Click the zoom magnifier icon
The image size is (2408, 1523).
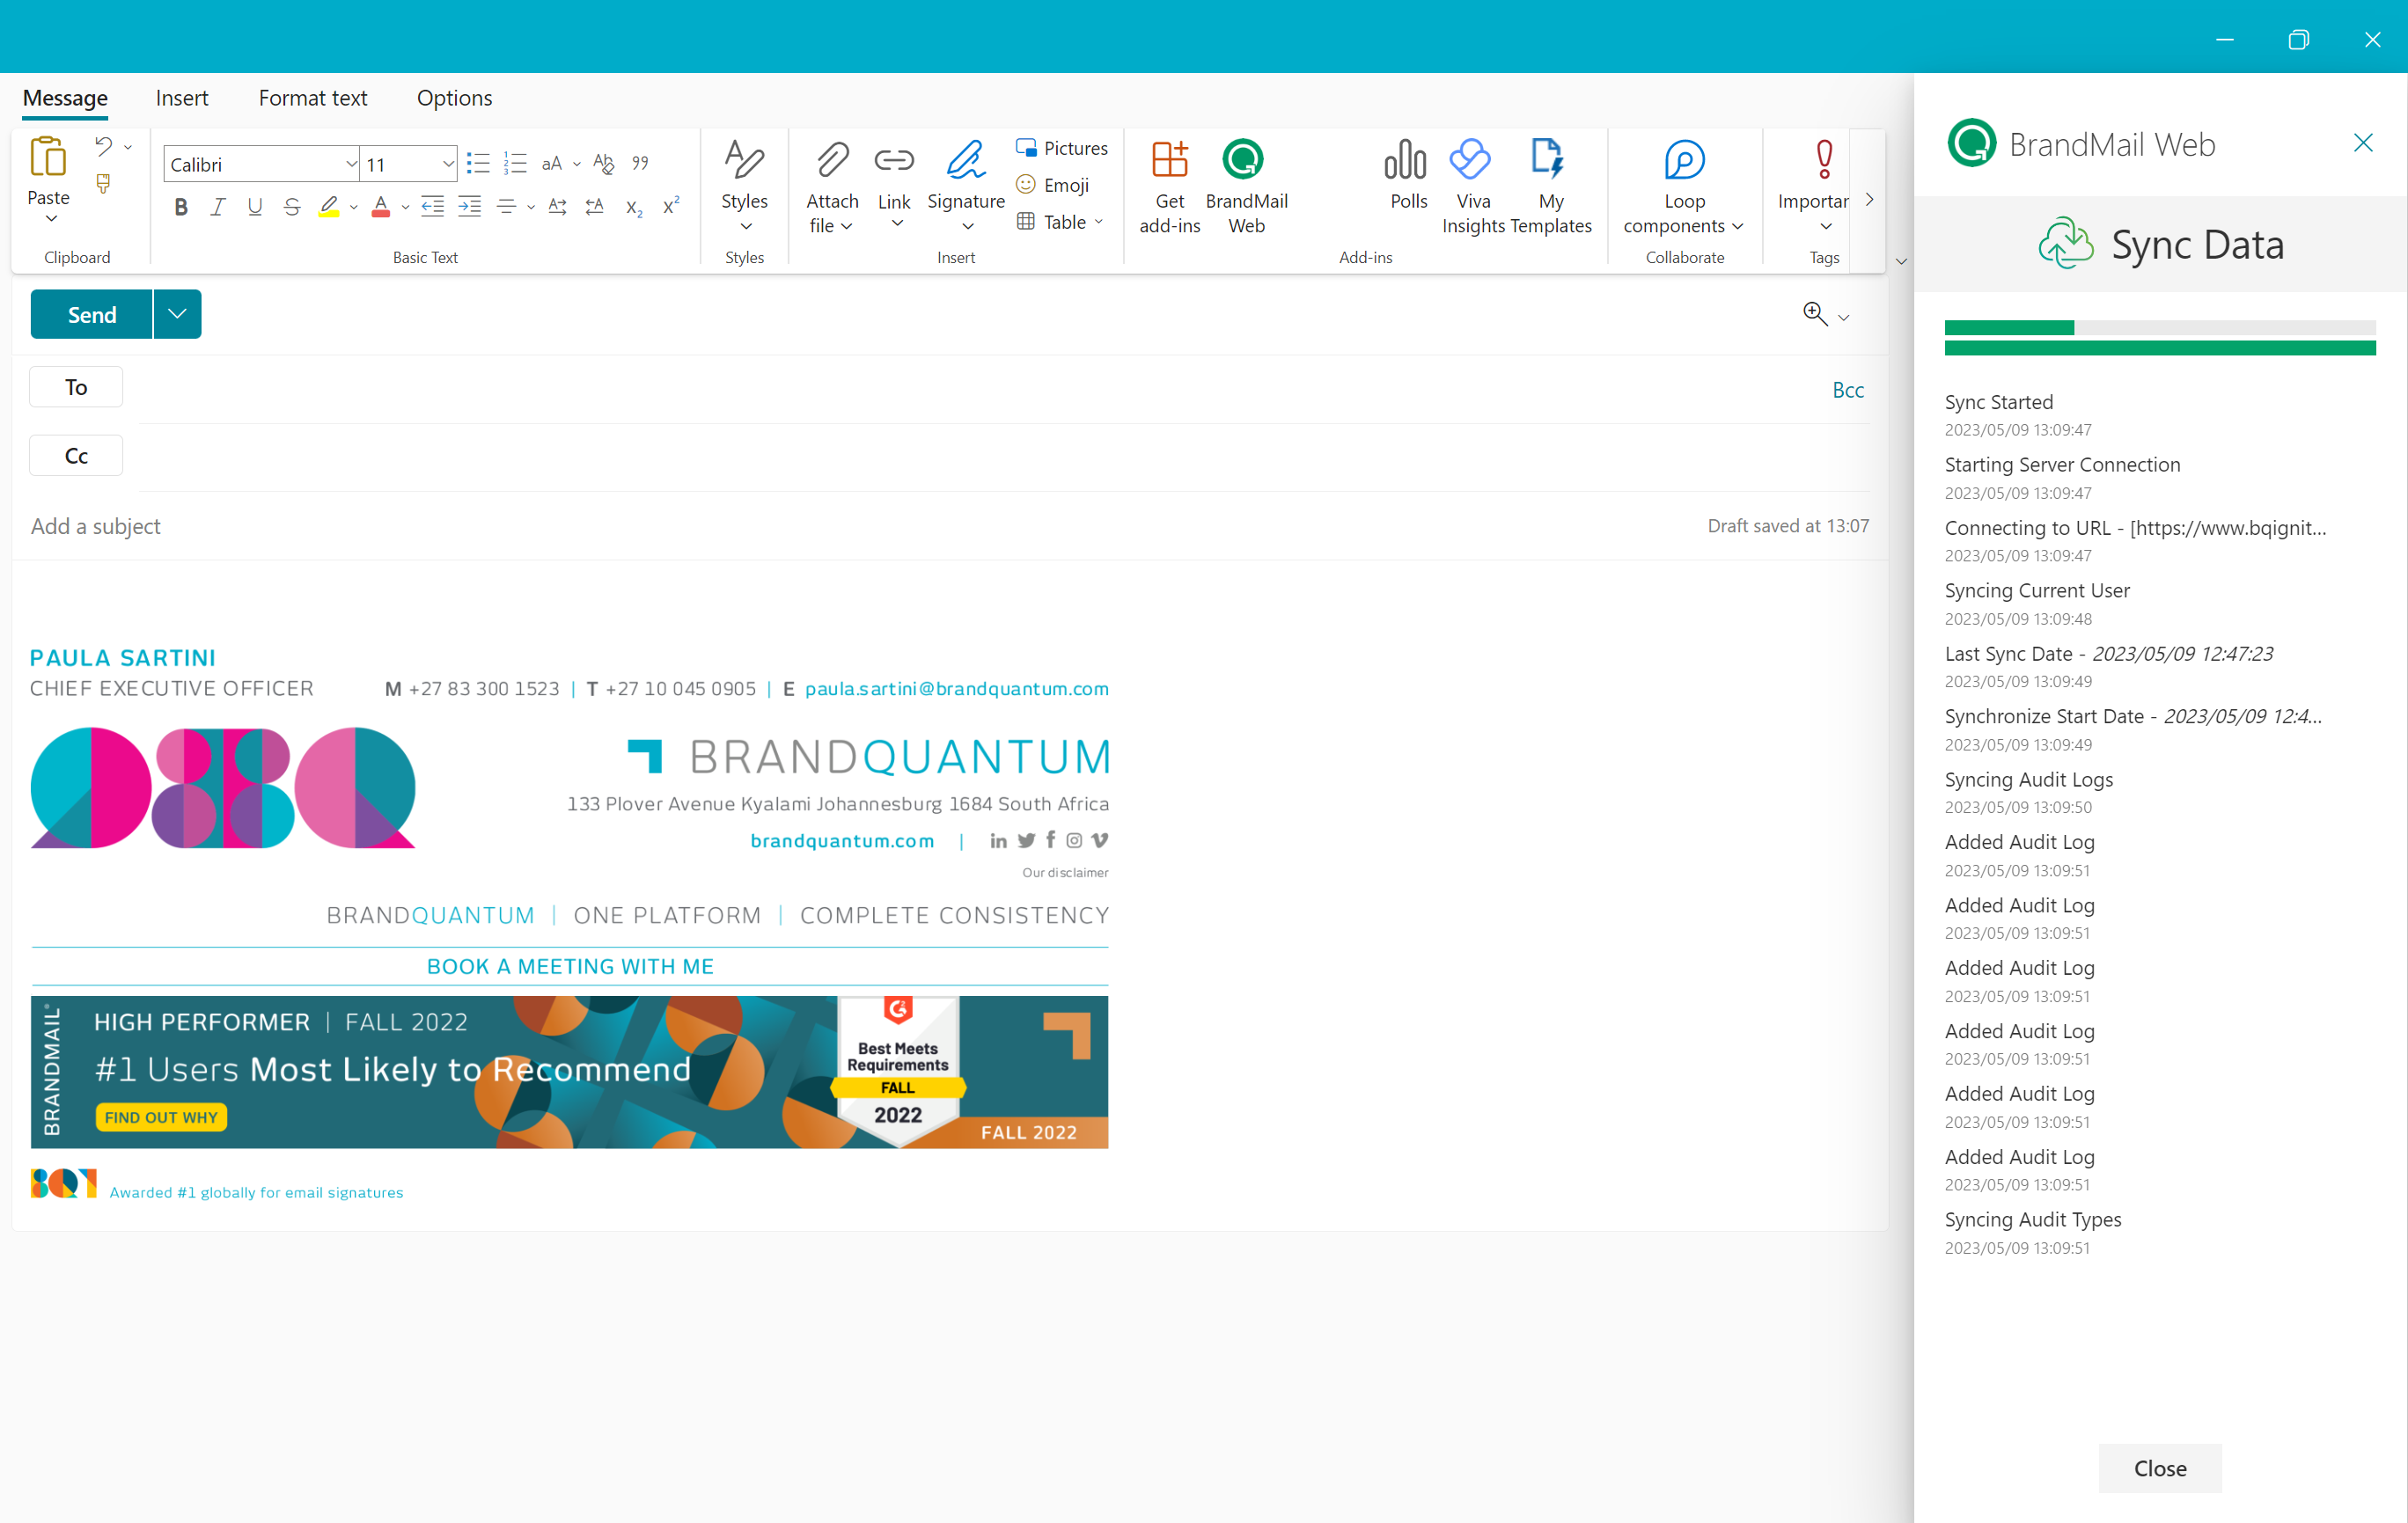click(1815, 314)
